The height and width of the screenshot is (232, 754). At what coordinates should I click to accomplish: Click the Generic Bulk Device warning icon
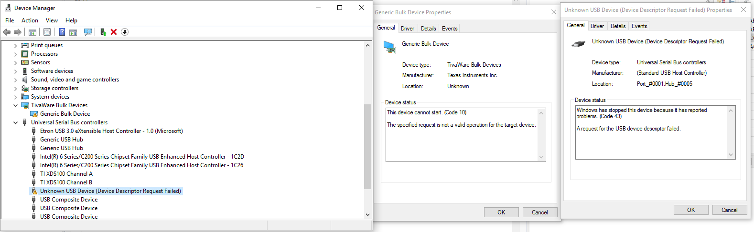(x=34, y=114)
